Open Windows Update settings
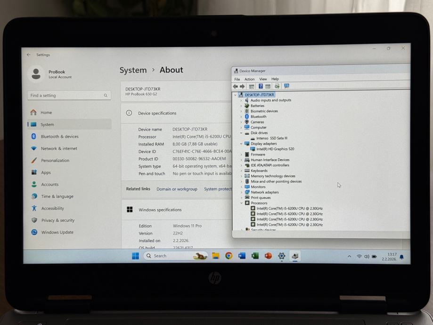Viewport: 433px width, 325px height. (x=69, y=232)
